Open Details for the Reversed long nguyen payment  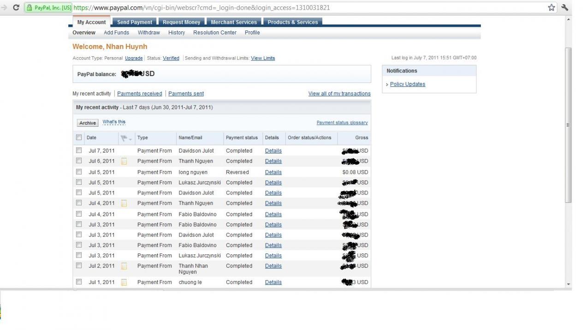click(x=273, y=172)
